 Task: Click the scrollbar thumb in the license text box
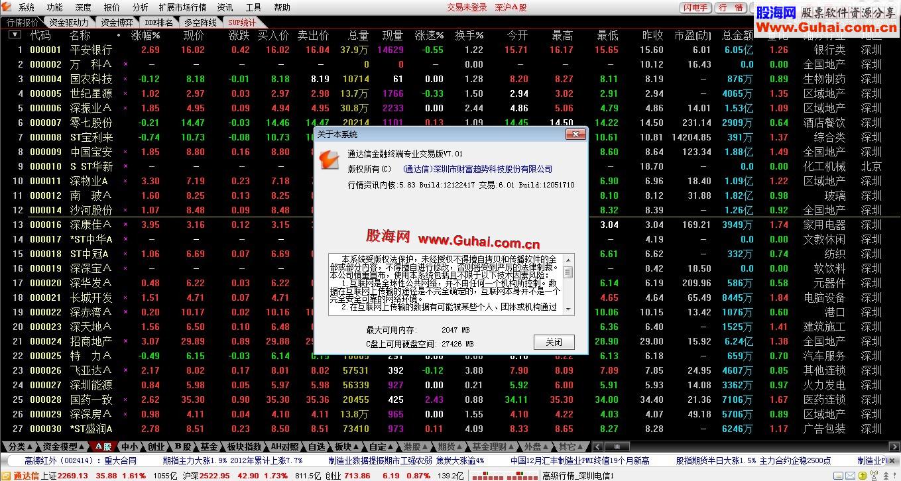pos(568,272)
